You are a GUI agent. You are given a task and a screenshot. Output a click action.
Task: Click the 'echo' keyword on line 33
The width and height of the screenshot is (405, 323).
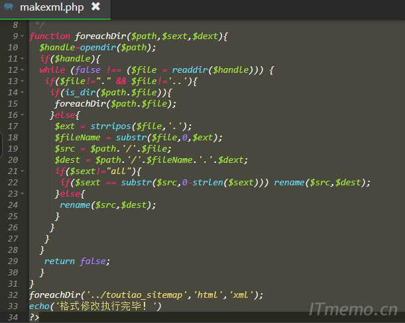click(x=39, y=306)
